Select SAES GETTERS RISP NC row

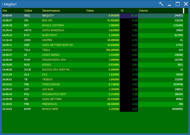coord(57,45)
